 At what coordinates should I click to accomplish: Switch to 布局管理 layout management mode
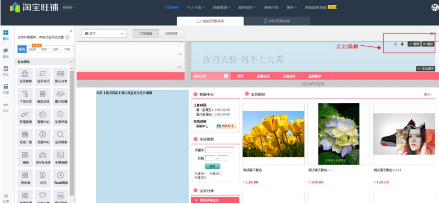click(172, 34)
